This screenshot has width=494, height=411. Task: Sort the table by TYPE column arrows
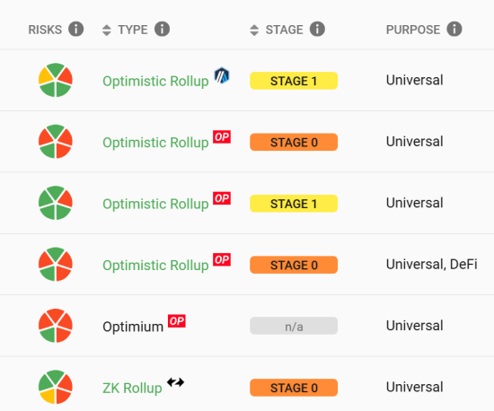click(107, 30)
